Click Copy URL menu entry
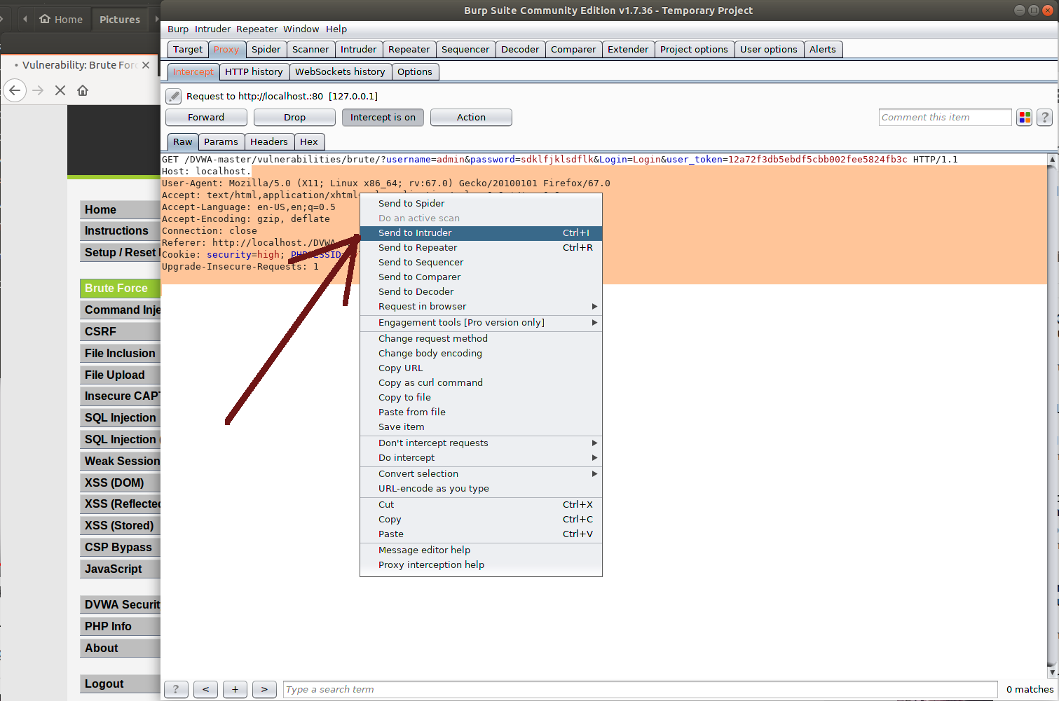The width and height of the screenshot is (1059, 701). coord(481,368)
